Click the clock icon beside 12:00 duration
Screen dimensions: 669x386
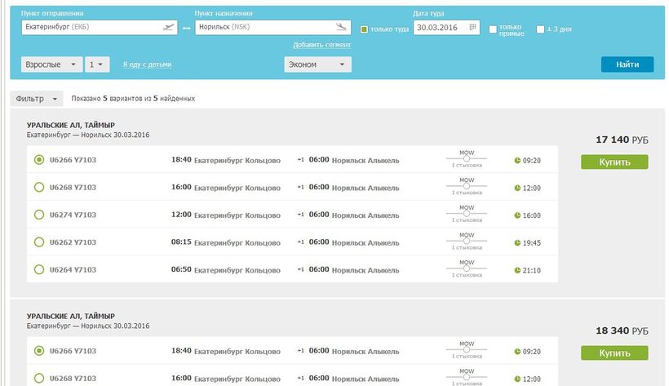[517, 188]
